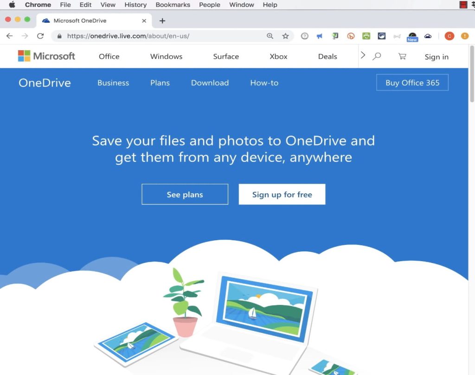Open a new tab with the plus button
The height and width of the screenshot is (375, 475).
pos(162,20)
